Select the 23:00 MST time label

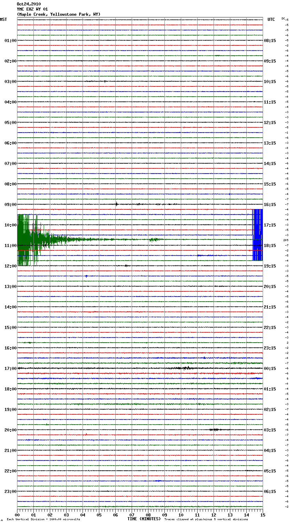(x=10, y=492)
